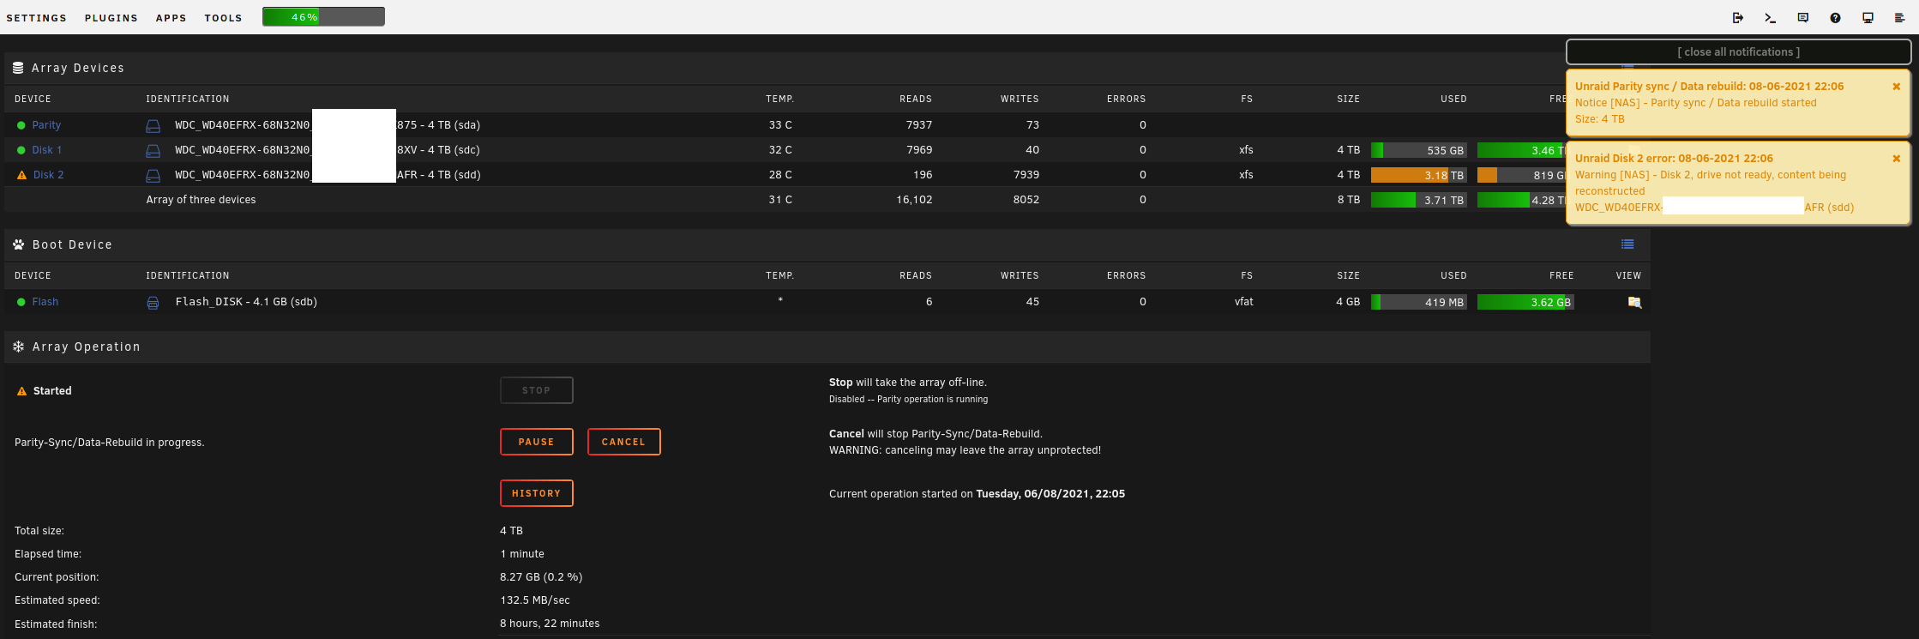The height and width of the screenshot is (639, 1919).
Task: Open the web terminal icon
Action: pos(1770,18)
